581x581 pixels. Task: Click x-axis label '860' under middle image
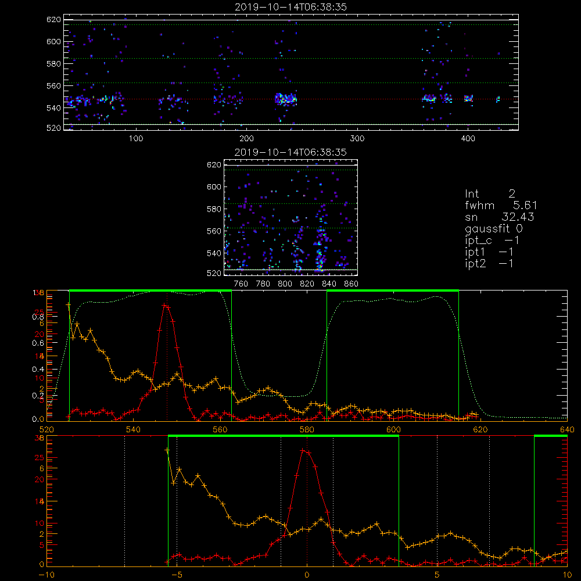[352, 284]
